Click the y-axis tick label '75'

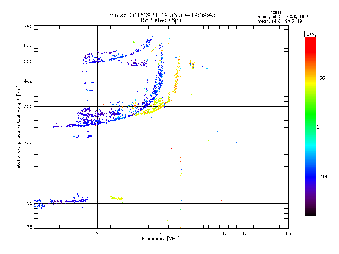(x=30, y=227)
